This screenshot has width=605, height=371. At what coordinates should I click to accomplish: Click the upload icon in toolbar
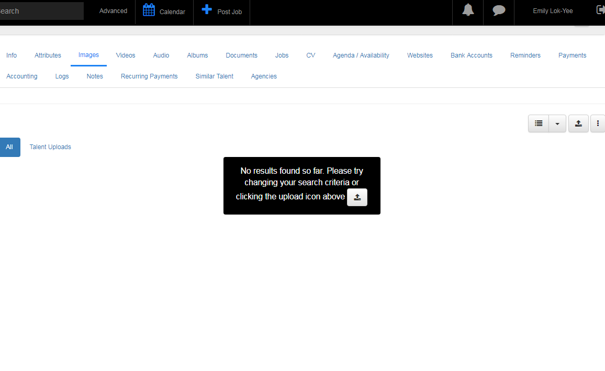coord(578,123)
